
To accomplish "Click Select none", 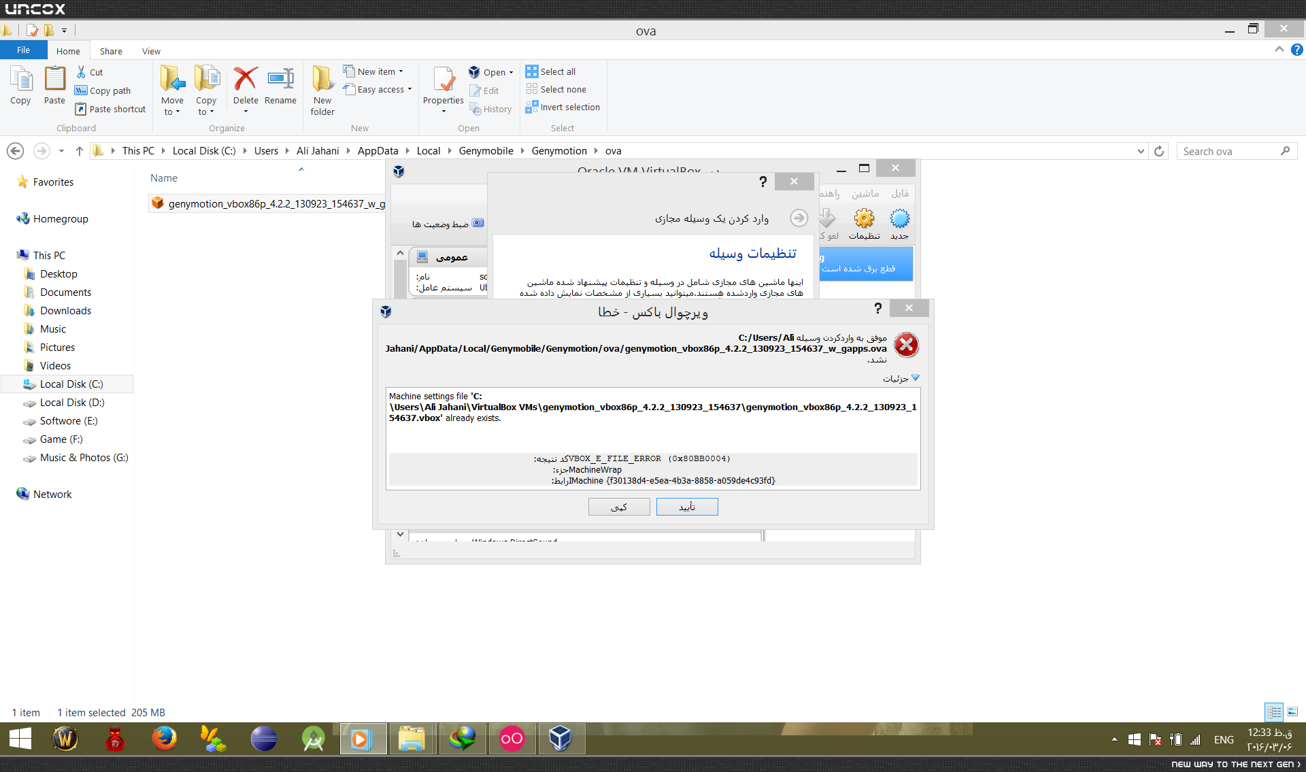I will tap(556, 89).
